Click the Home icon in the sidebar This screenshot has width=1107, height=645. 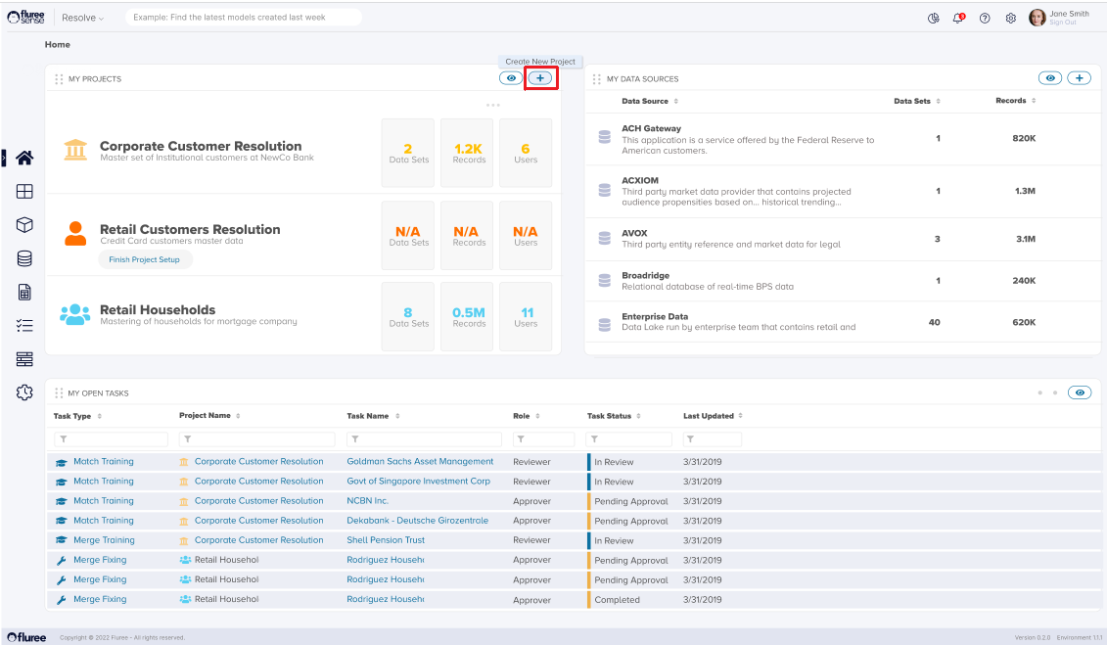coord(24,158)
